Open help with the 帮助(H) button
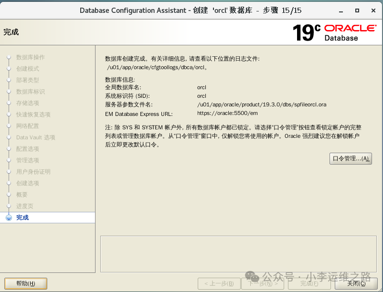 [26, 283]
